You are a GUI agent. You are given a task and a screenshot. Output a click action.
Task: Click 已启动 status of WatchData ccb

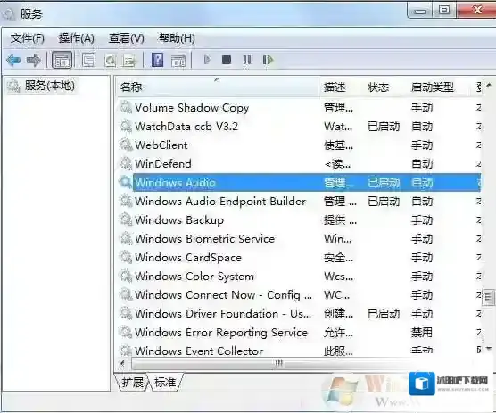(384, 127)
